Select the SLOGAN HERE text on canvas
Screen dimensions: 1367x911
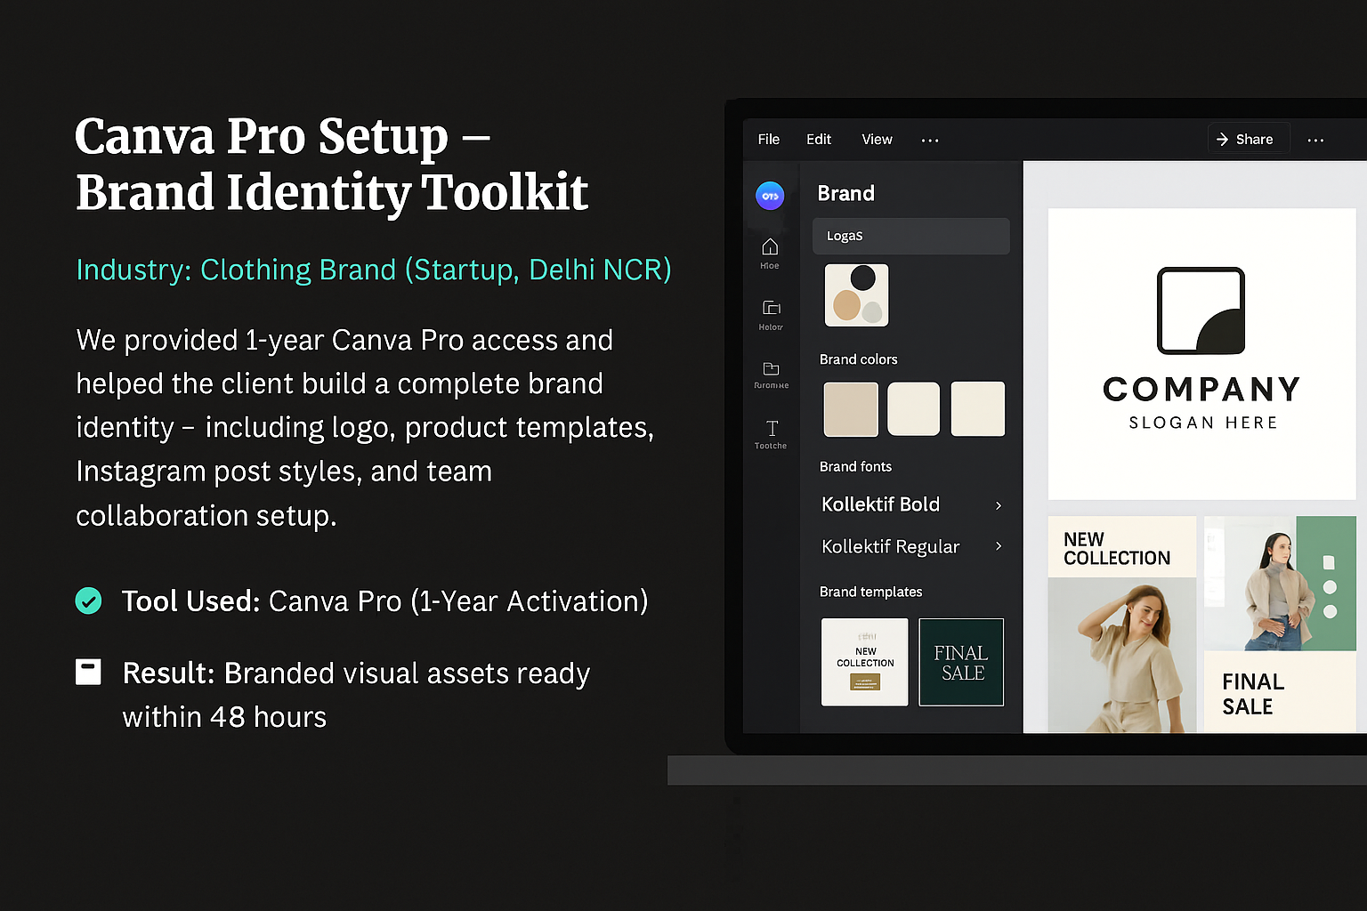pyautogui.click(x=1202, y=423)
